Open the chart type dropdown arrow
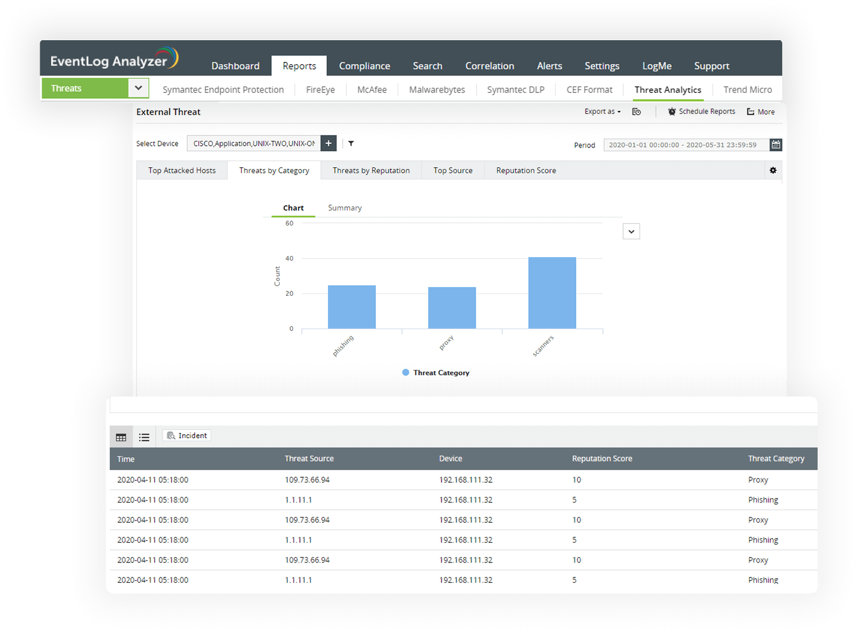This screenshot has height=632, width=856. [x=631, y=231]
